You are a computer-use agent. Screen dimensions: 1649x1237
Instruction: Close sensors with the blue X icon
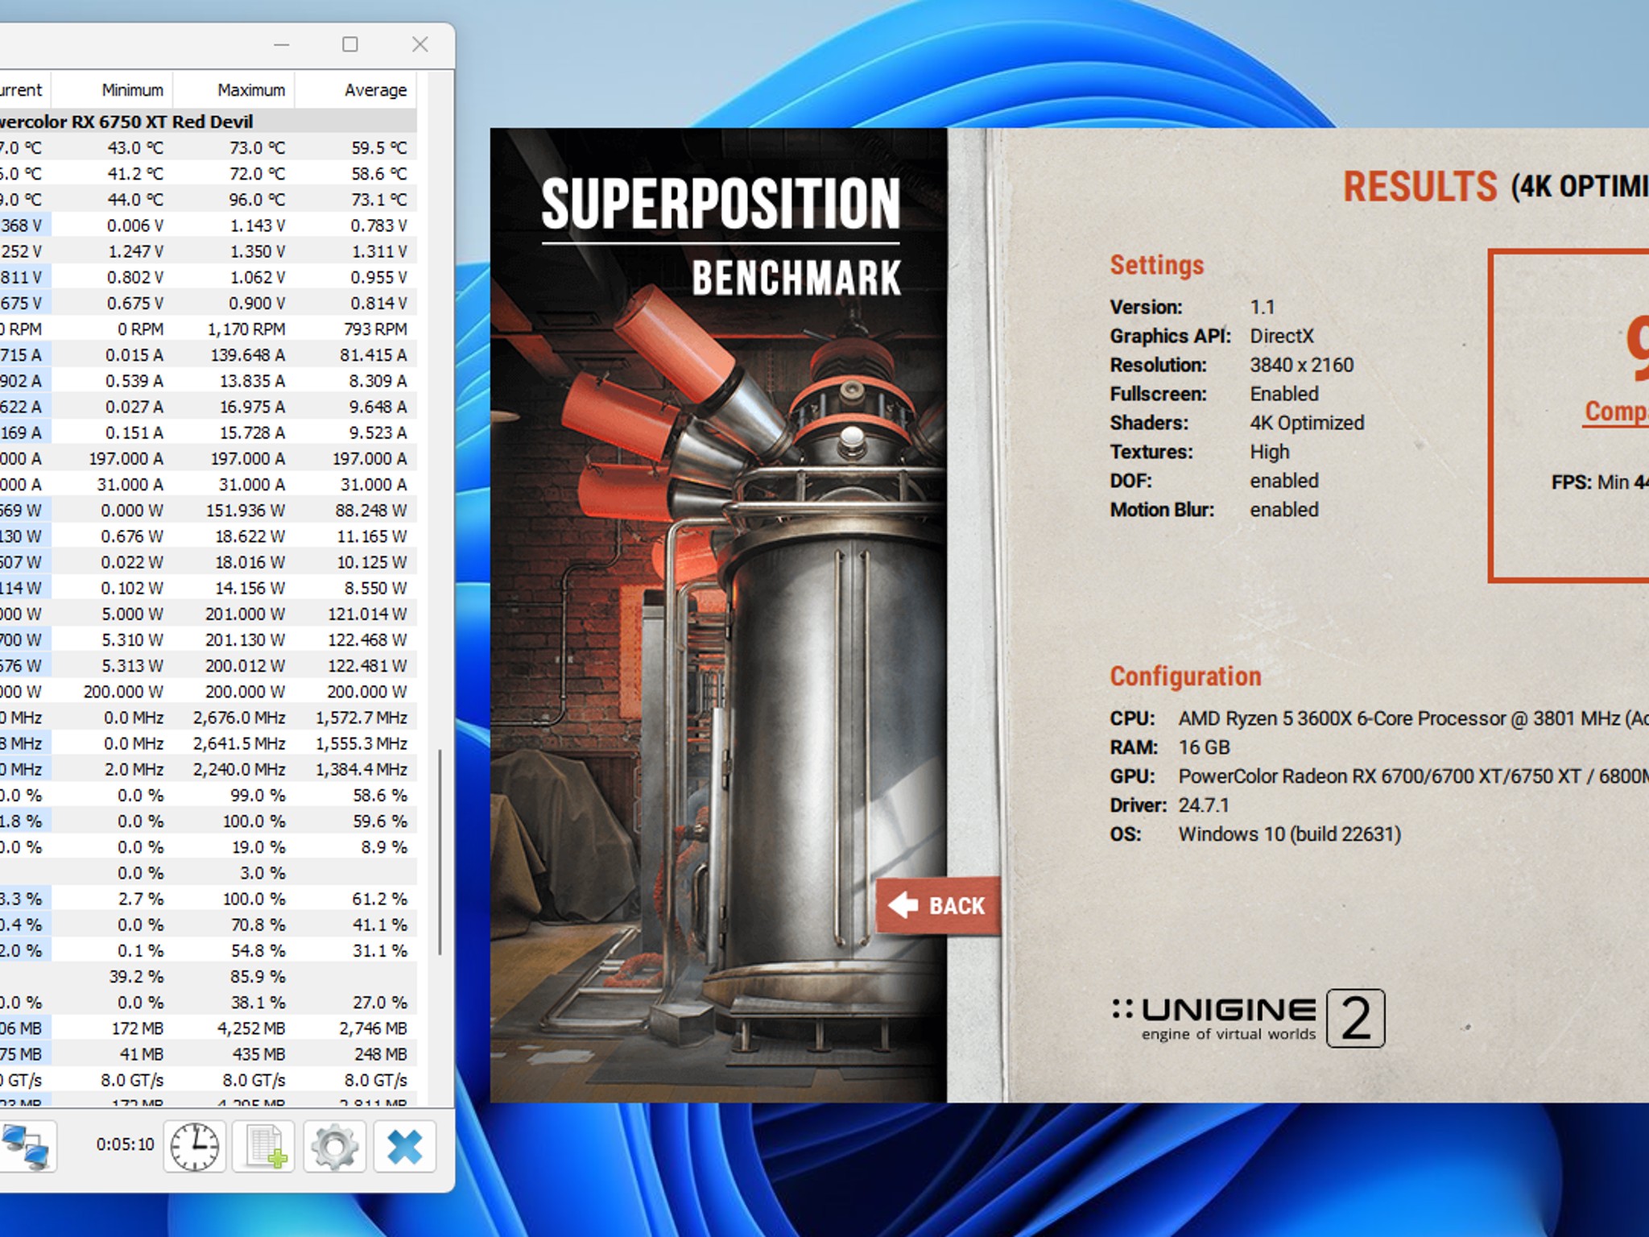pos(405,1146)
